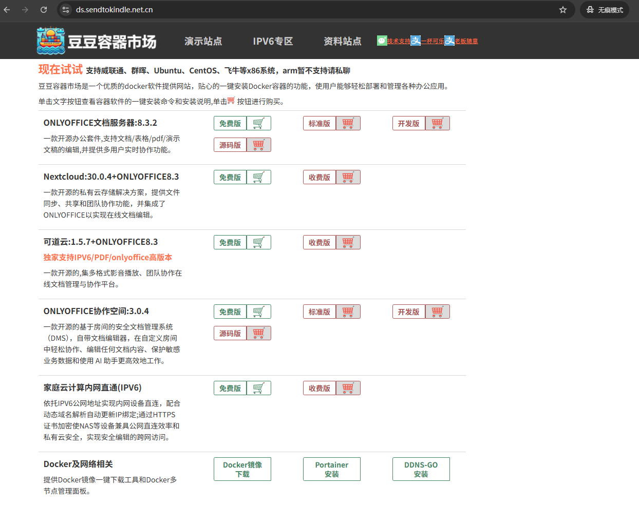
Task: Reload the page in the browser
Action: click(44, 10)
